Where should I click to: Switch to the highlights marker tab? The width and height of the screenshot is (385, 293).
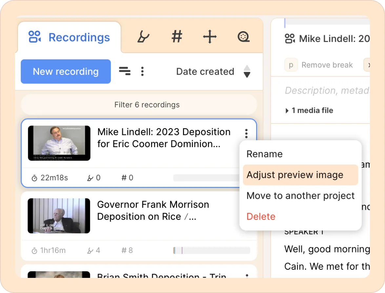[143, 37]
